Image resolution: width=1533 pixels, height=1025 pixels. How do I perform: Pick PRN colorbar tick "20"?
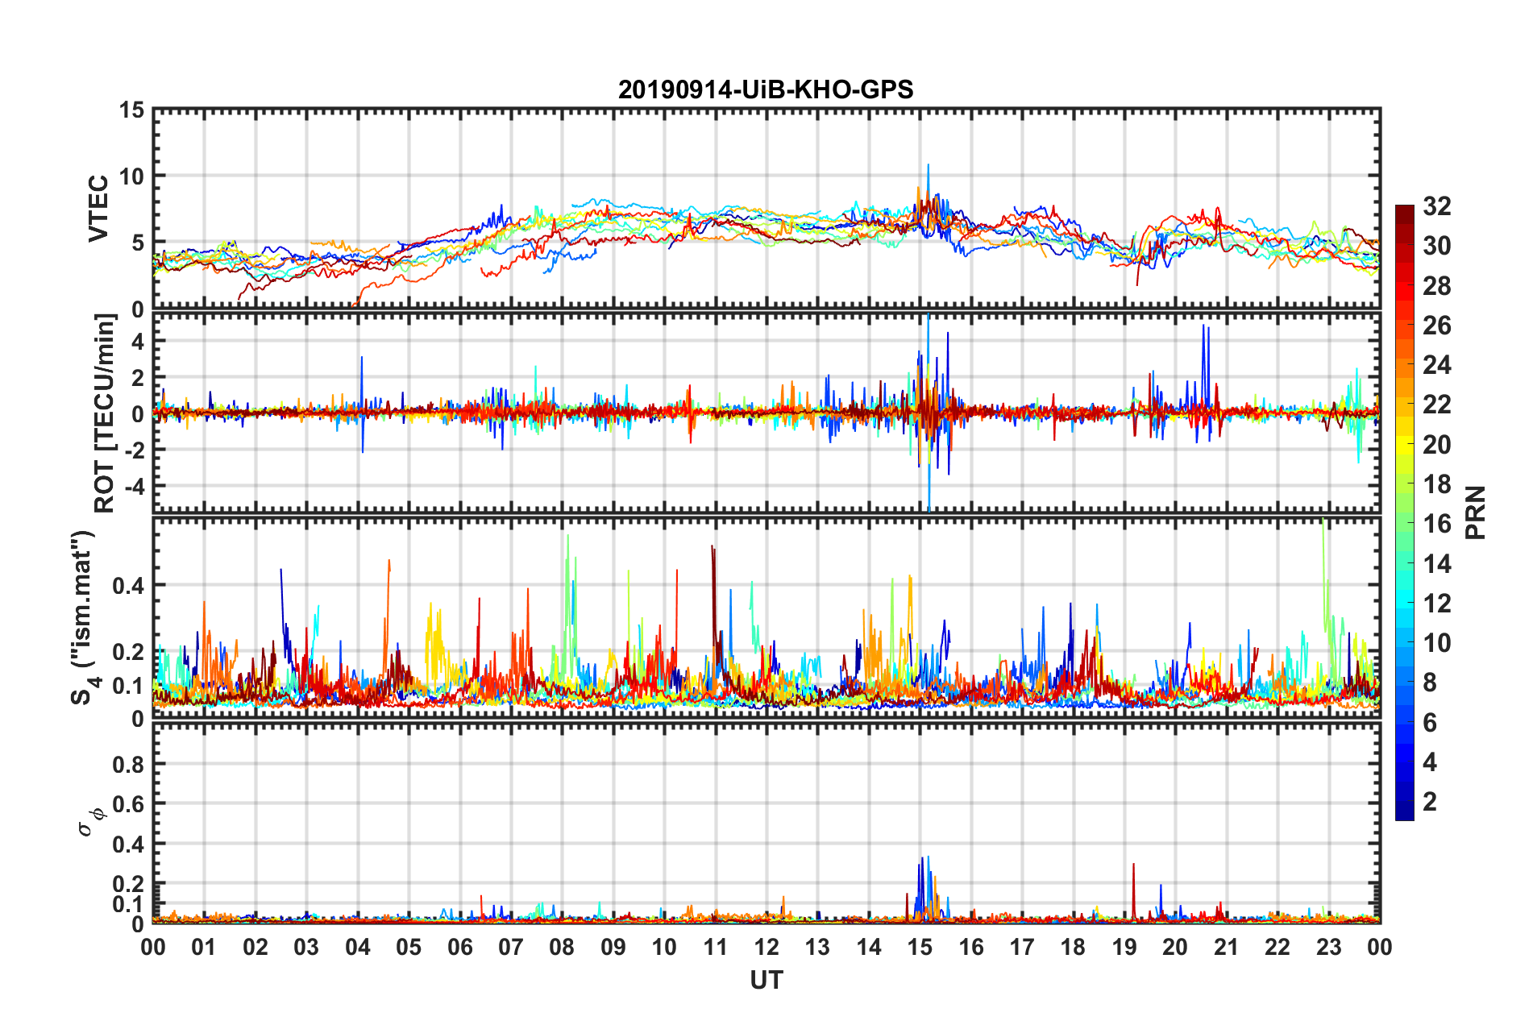coord(1436,445)
